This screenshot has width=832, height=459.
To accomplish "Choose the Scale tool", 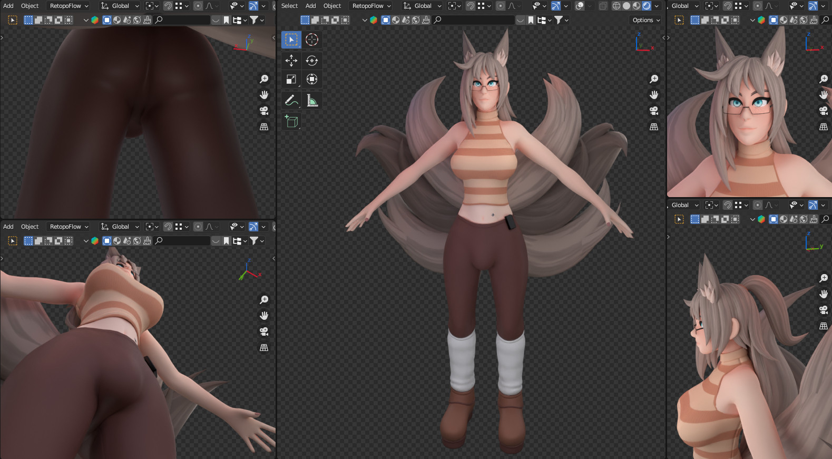I will pos(291,80).
